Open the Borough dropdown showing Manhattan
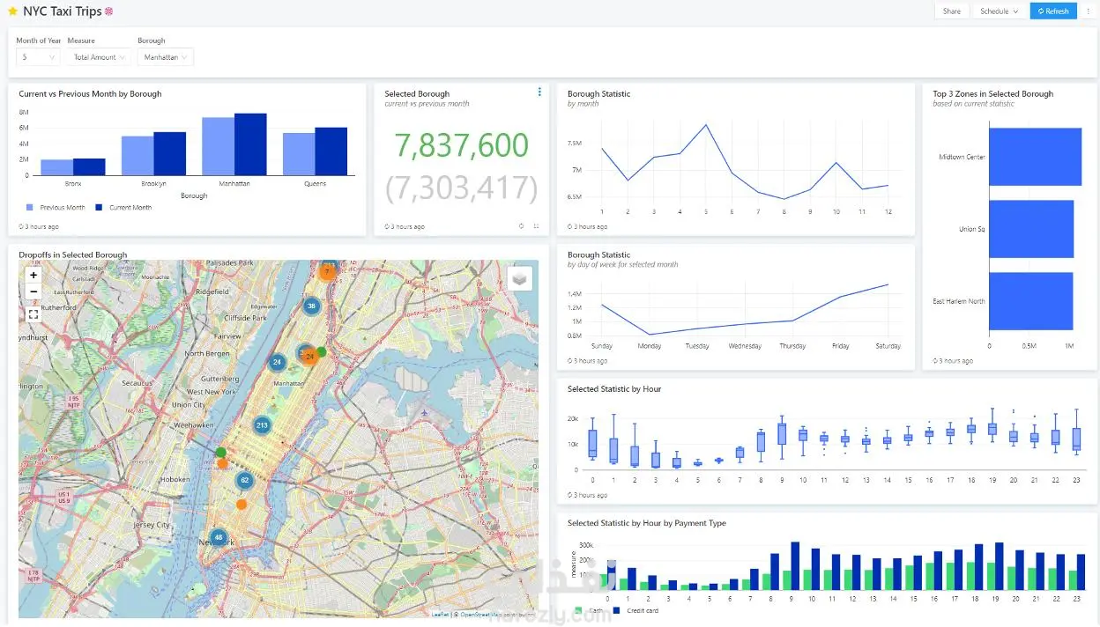 tap(165, 57)
